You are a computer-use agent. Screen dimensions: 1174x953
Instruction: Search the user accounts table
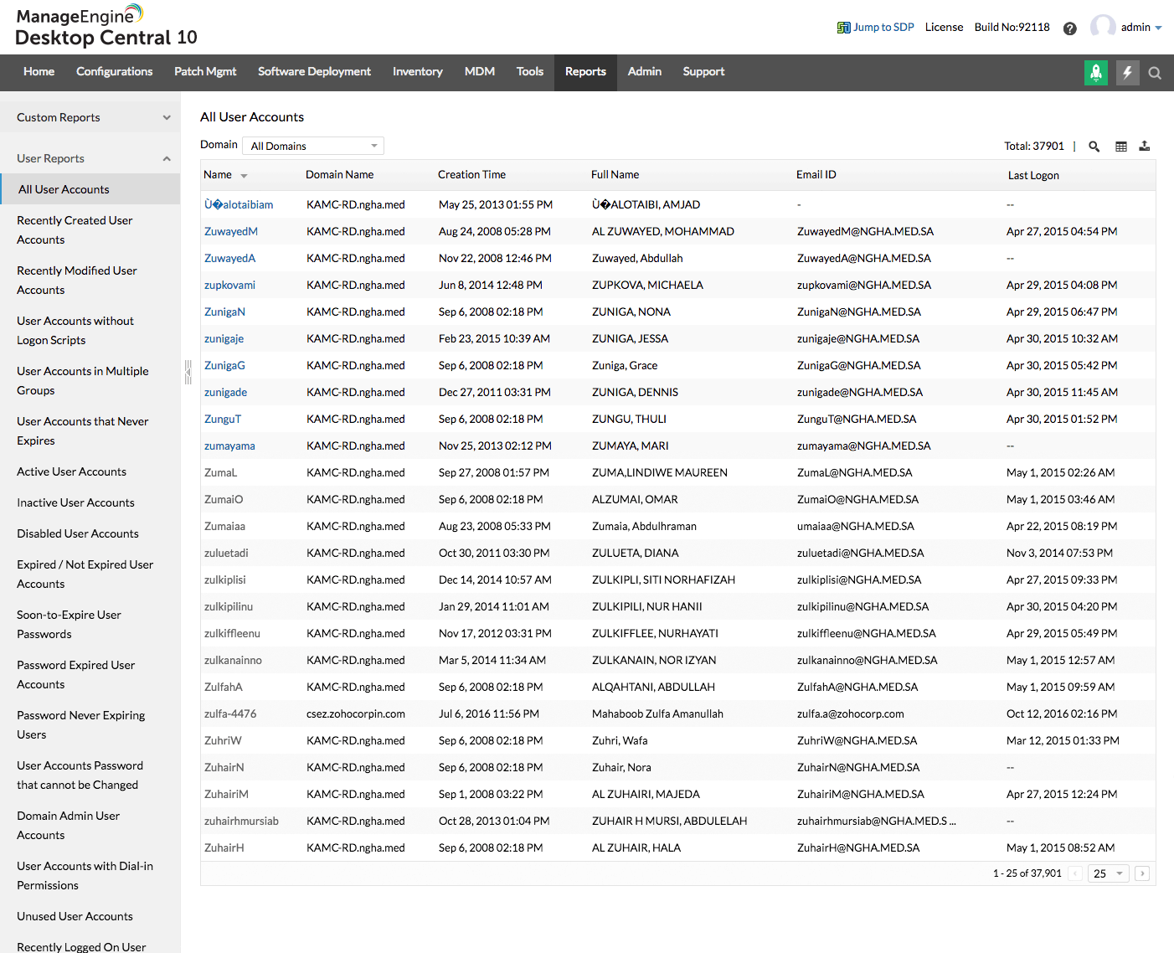click(1094, 147)
